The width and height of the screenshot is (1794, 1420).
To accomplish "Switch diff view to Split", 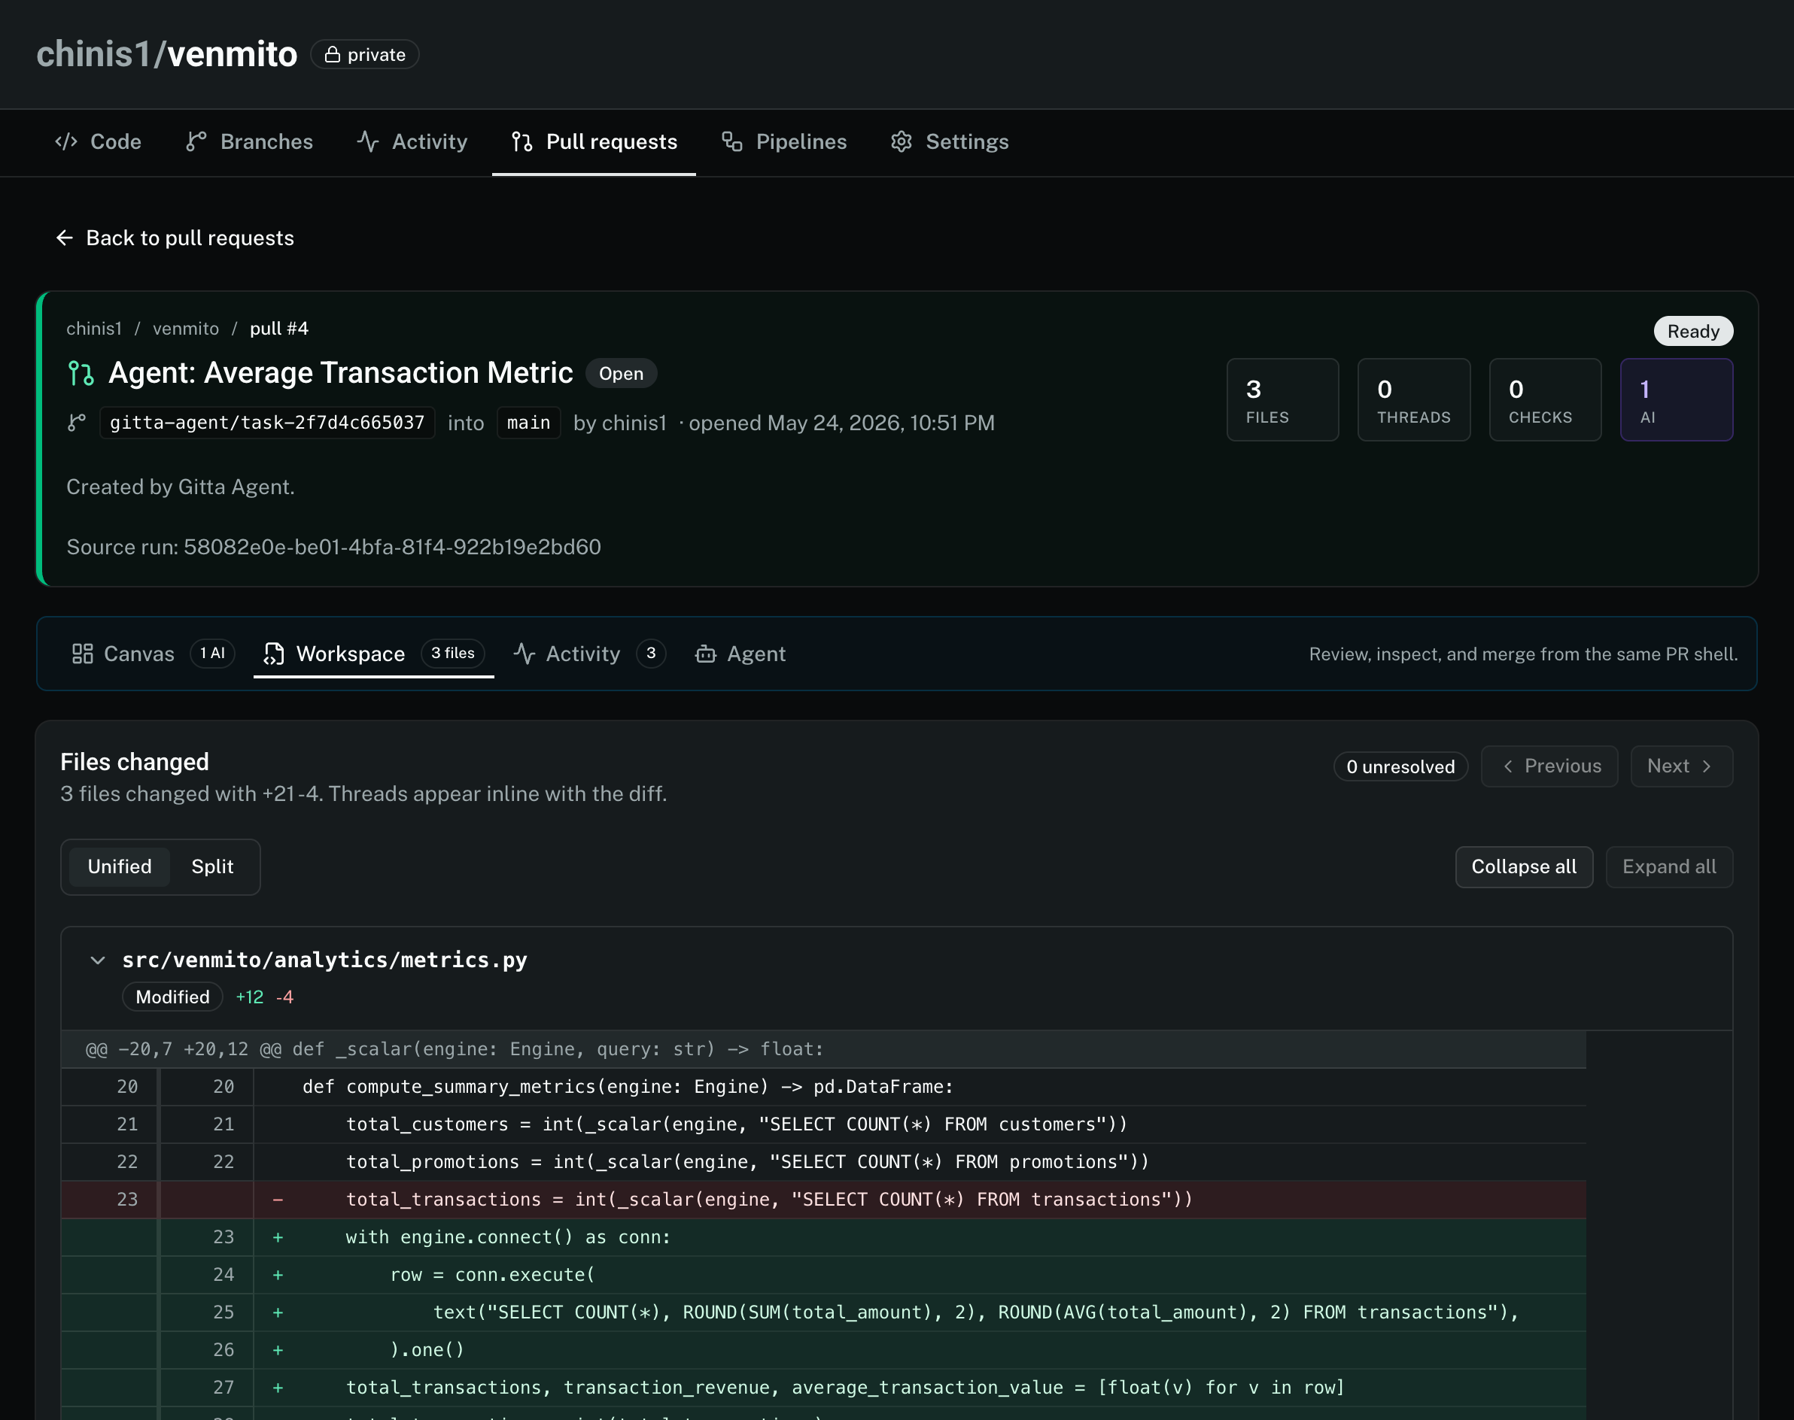I will (x=212, y=866).
